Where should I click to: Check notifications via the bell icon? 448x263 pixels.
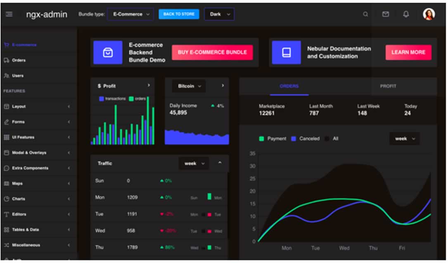point(405,14)
